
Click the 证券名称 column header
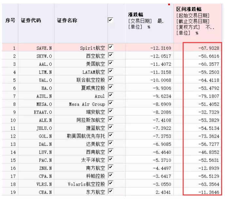[67, 21]
